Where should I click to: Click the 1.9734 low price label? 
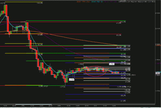[x=63, y=87]
